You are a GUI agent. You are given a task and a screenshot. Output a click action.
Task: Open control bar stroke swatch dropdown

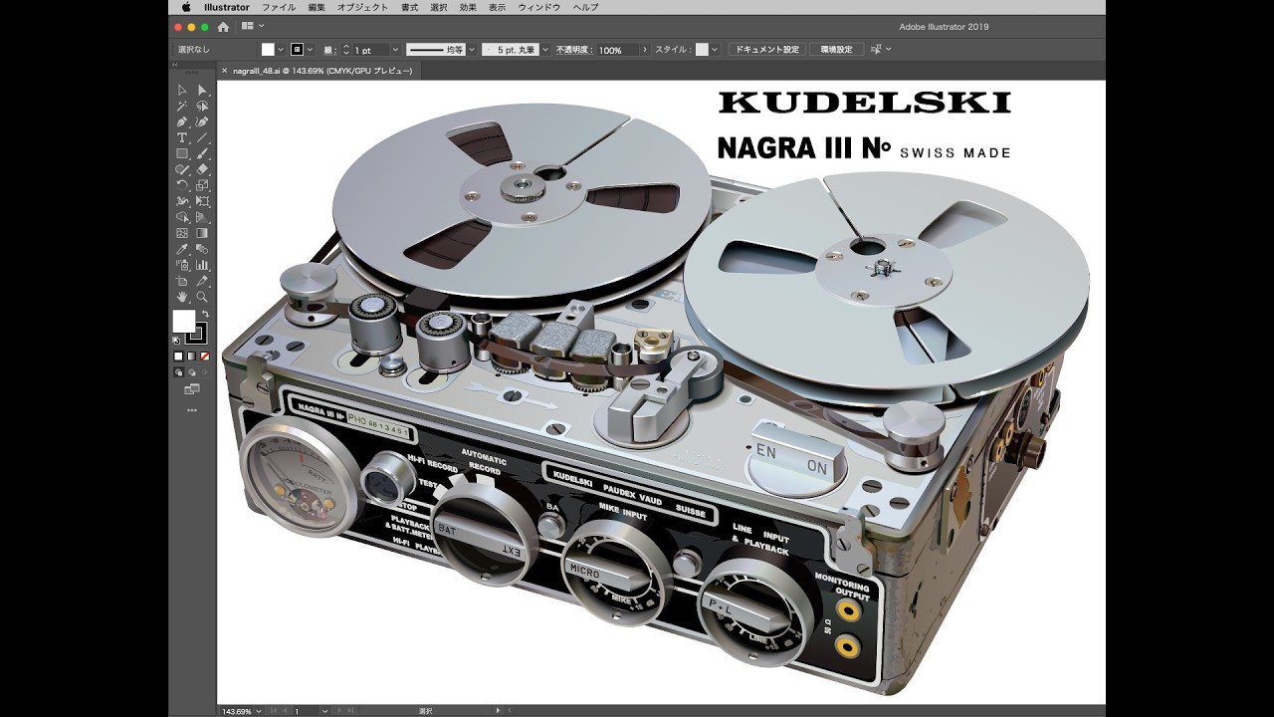tap(310, 49)
